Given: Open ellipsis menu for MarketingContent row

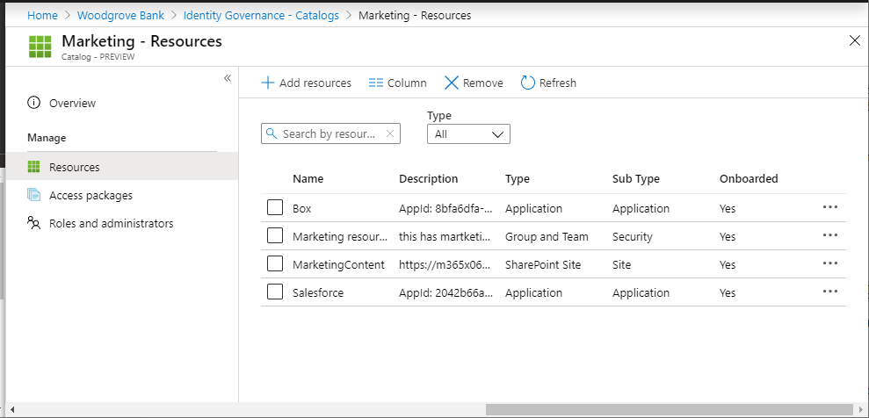Looking at the screenshot, I should point(829,264).
